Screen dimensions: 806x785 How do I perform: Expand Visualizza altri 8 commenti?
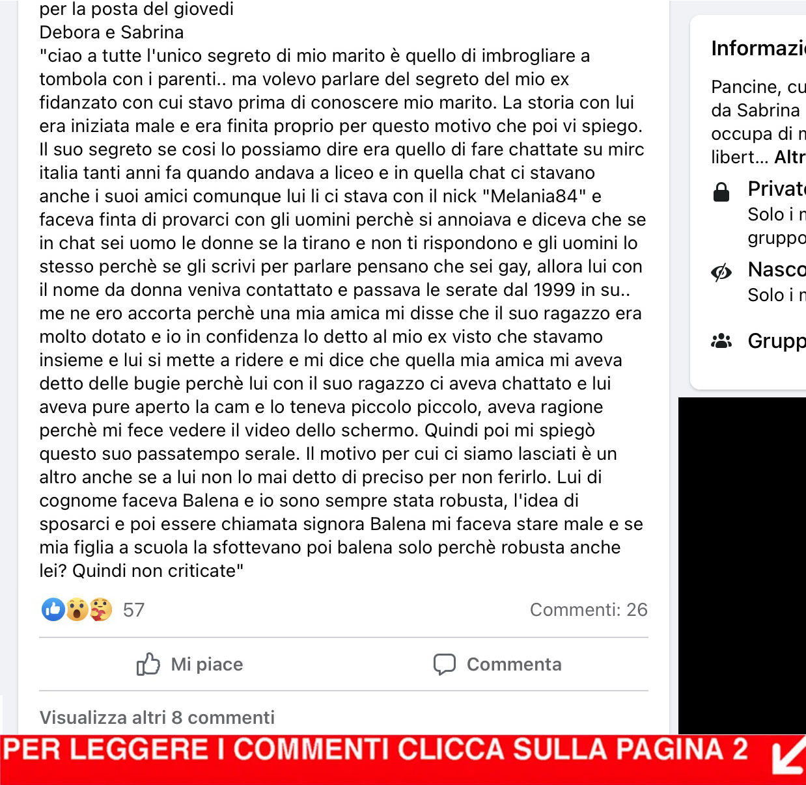click(157, 717)
